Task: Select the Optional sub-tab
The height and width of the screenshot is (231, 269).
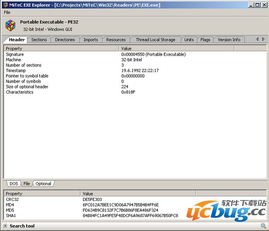Action: [x=43, y=183]
